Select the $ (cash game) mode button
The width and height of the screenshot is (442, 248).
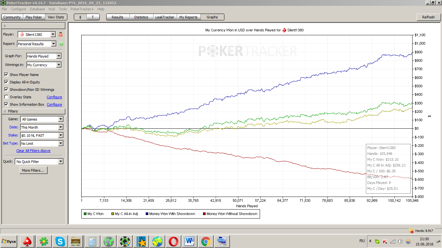(x=80, y=17)
